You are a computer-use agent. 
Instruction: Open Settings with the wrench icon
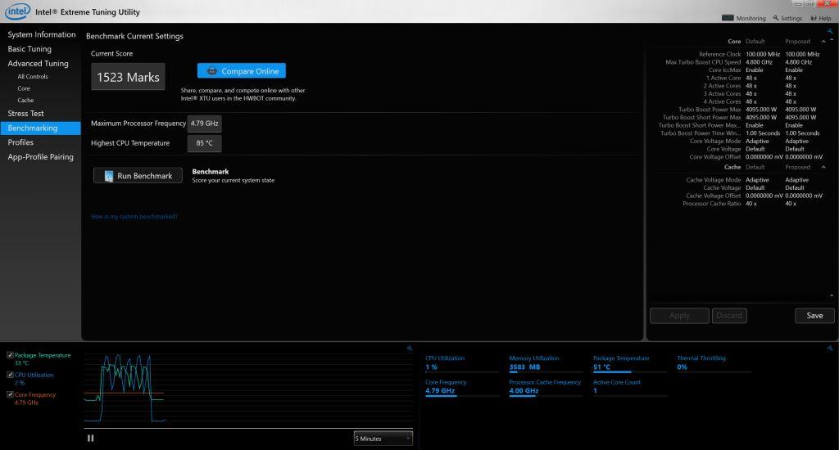click(787, 18)
